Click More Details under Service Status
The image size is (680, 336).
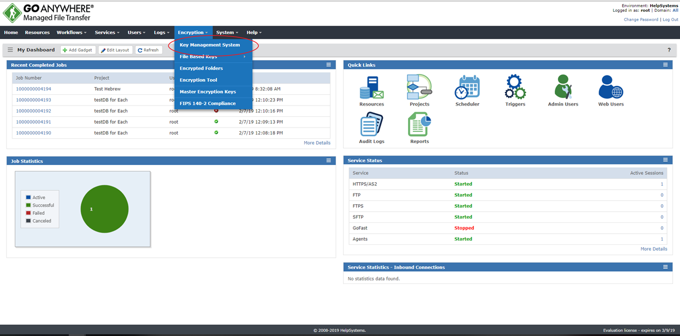[x=654, y=249]
